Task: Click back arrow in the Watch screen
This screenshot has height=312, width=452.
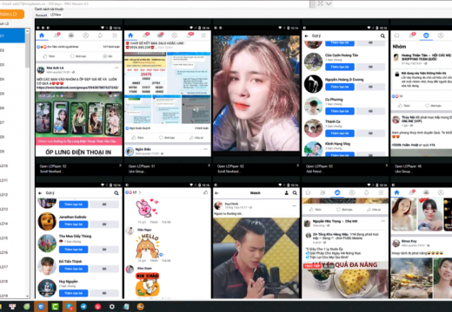Action: tap(216, 193)
